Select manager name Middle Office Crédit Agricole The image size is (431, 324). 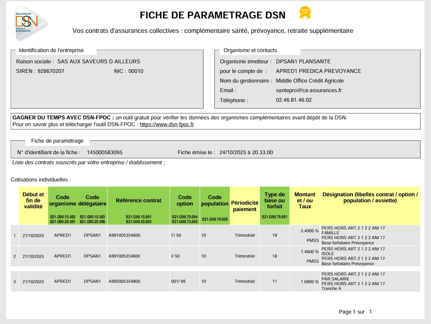310,81
